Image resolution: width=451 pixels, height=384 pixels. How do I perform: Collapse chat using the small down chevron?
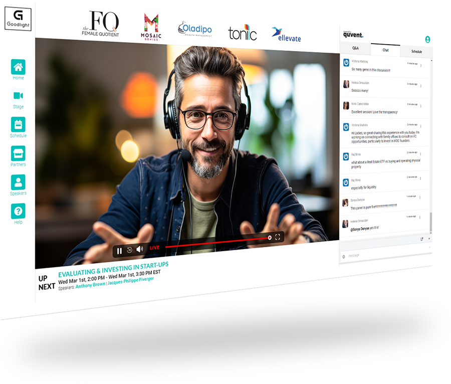(x=429, y=239)
